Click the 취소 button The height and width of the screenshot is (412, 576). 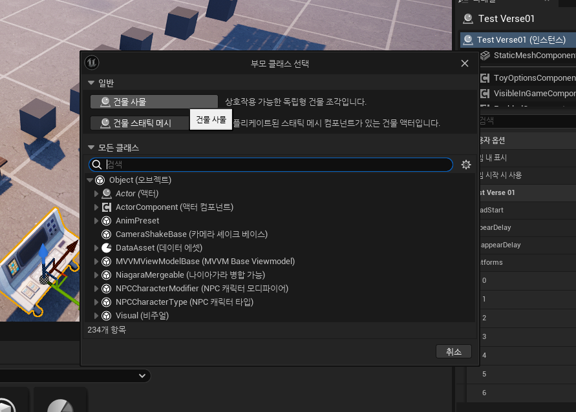(x=454, y=351)
